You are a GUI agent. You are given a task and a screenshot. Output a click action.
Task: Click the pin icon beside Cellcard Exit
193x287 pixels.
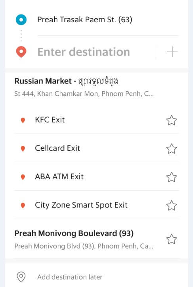pyautogui.click(x=23, y=148)
